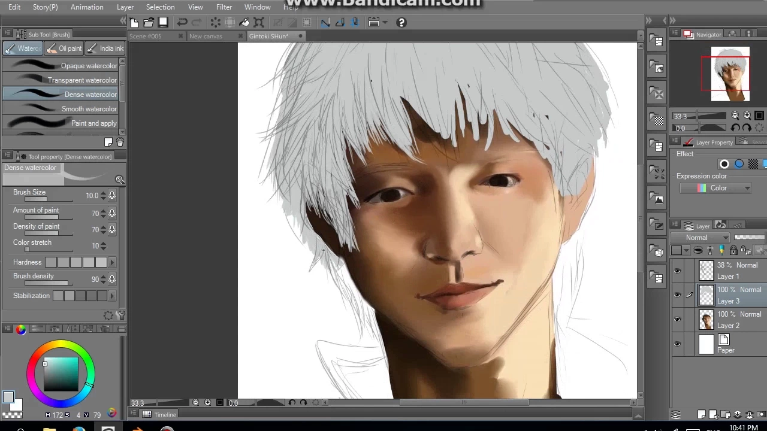Click the Navigator fit-to-screen icon
This screenshot has height=431, width=767.
[759, 116]
